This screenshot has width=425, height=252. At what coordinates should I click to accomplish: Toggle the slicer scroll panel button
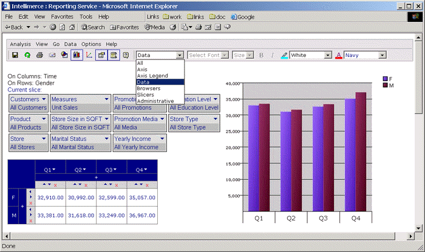[x=114, y=55]
